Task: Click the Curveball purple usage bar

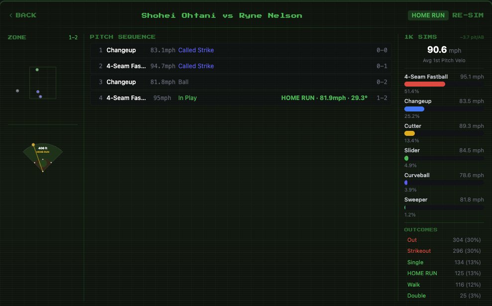Action: (406, 183)
